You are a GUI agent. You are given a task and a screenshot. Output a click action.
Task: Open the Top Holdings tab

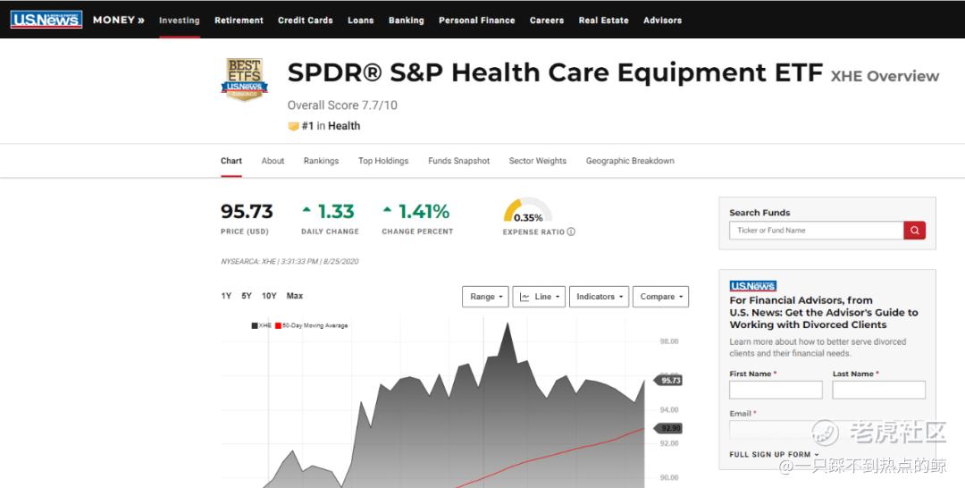point(383,161)
